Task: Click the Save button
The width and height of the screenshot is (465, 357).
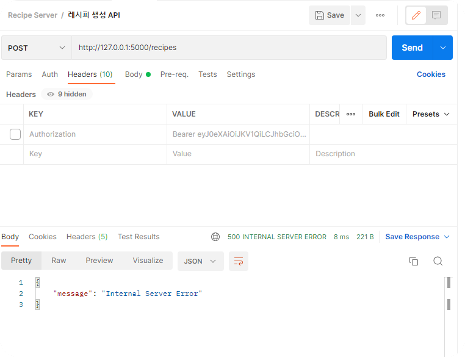Action: pos(330,15)
